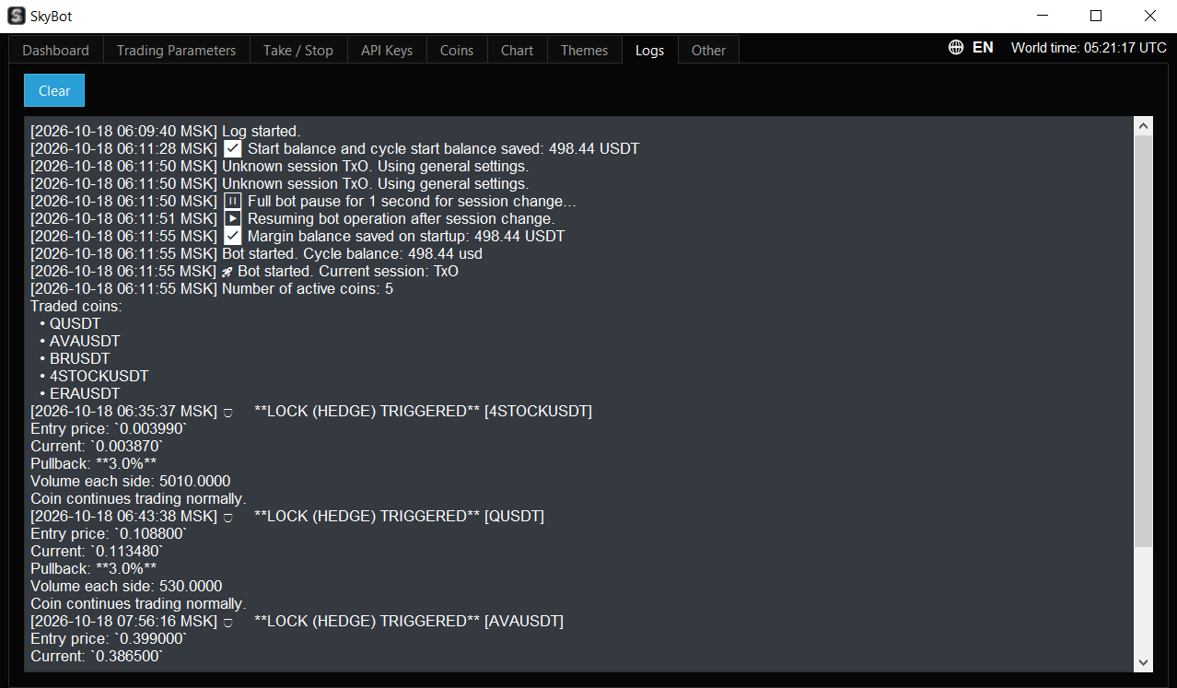This screenshot has width=1177, height=688.
Task: Select the Coins tab
Action: 457,51
